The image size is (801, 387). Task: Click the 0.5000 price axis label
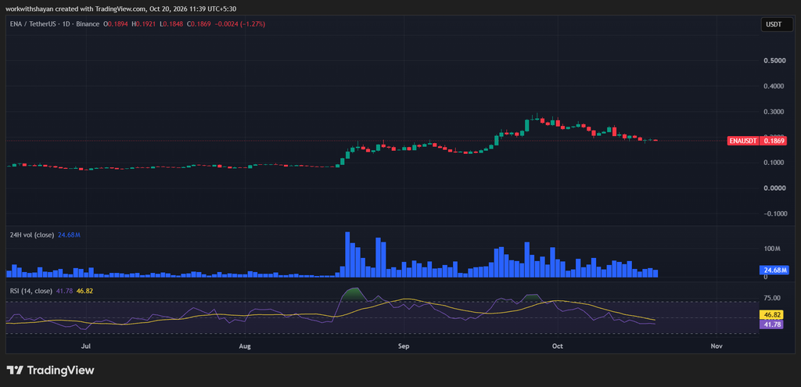tap(775, 60)
